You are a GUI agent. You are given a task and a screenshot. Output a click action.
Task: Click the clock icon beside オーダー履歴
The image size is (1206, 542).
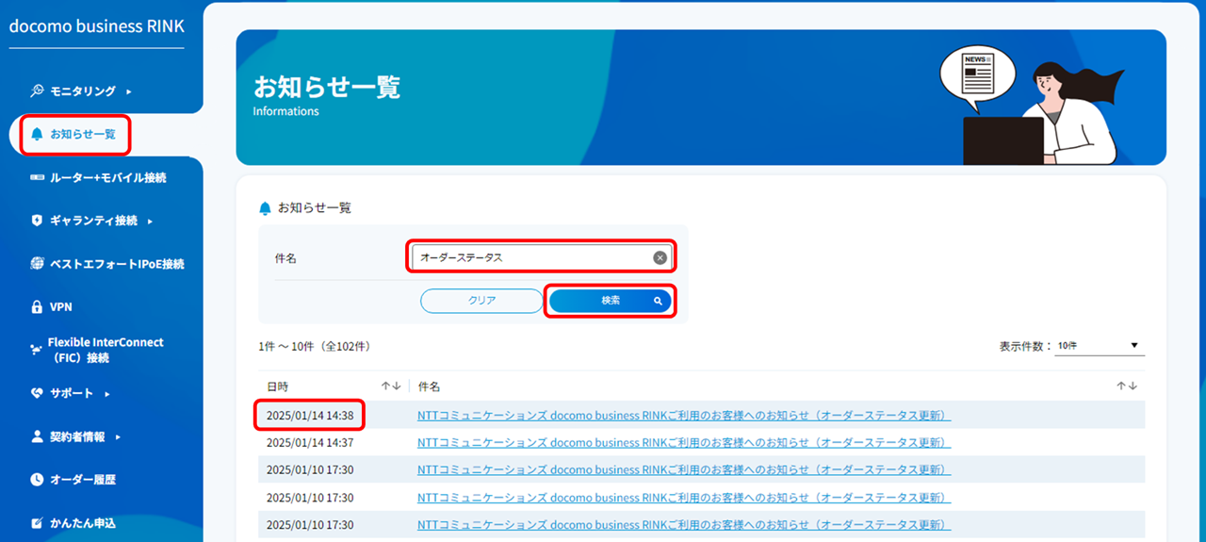point(37,480)
